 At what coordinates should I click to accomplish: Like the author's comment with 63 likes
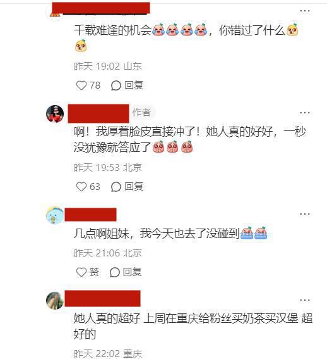coord(81,187)
